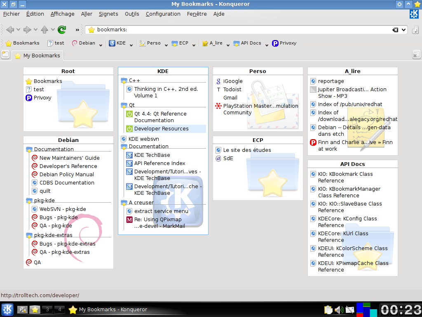Open the Todoist link in Perso

pyautogui.click(x=232, y=90)
